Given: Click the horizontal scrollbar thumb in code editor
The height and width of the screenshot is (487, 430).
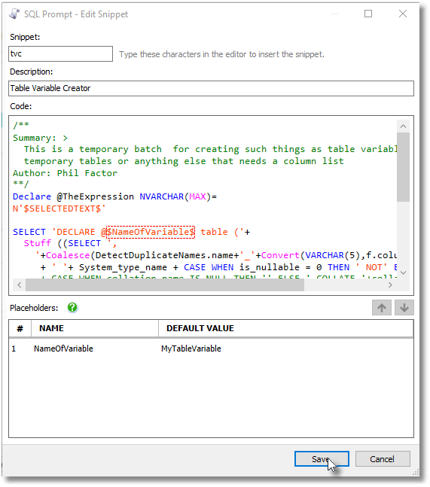Looking at the screenshot, I should point(165,285).
